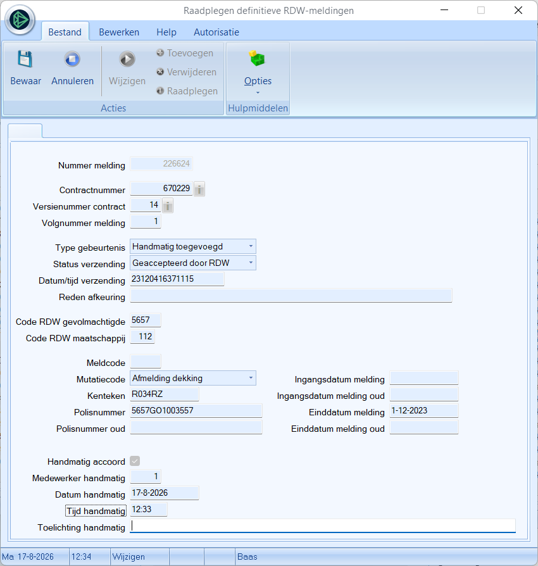Open the Help ribbon tab
Image resolution: width=538 pixels, height=566 pixels.
point(166,32)
